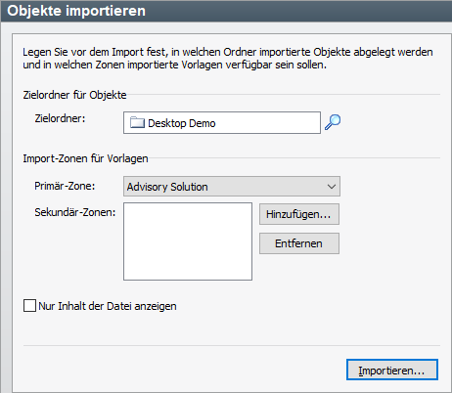Image resolution: width=452 pixels, height=393 pixels.
Task: Open folder search with the magnifier icon
Action: tap(333, 122)
